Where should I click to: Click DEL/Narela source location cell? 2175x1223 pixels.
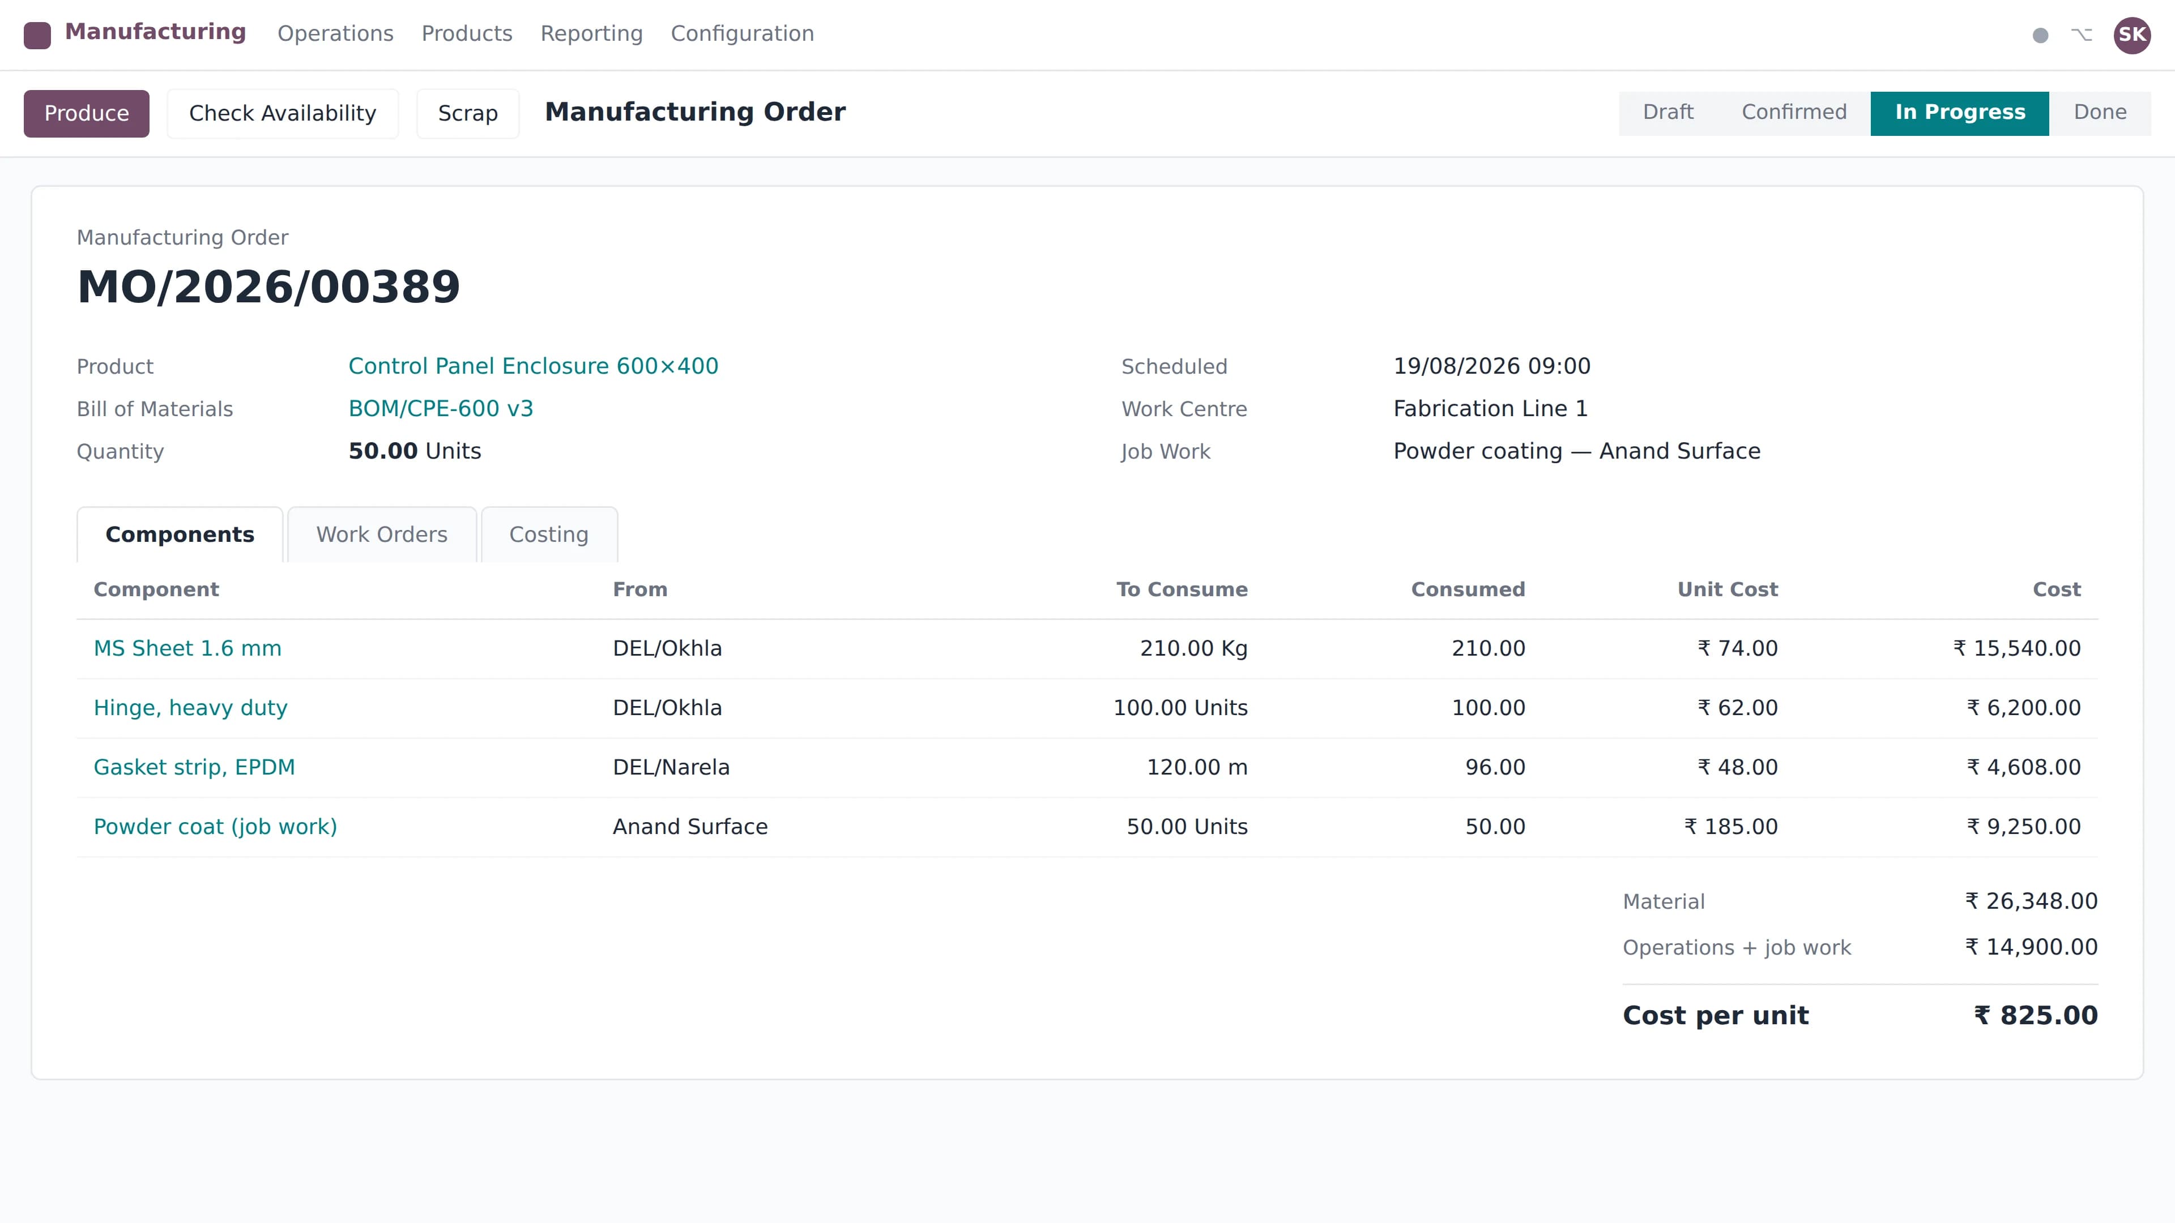pos(671,767)
